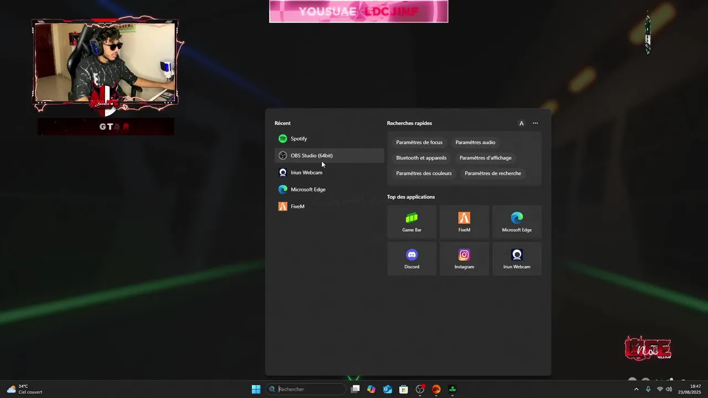
Task: Open Spotify from the Récent list
Action: [329, 139]
